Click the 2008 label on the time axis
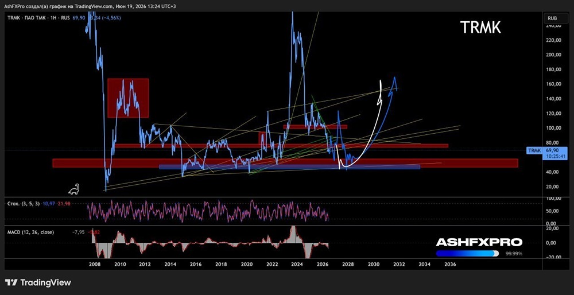The height and width of the screenshot is (295, 574). point(95,264)
